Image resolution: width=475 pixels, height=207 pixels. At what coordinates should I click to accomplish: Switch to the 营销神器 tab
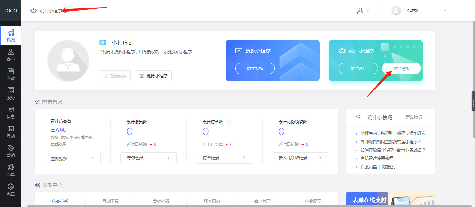(161, 201)
